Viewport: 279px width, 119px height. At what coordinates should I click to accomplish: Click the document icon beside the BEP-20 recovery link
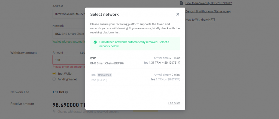click(181, 3)
